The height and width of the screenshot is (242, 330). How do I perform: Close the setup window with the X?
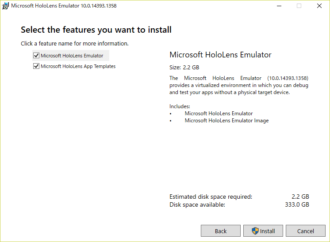[319, 6]
